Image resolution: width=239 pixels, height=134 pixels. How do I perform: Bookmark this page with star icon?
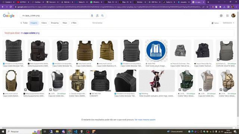tap(207, 7)
